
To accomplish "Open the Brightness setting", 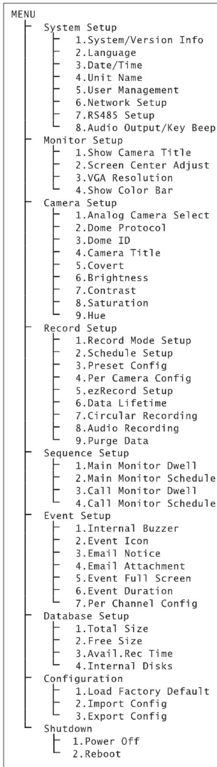I will point(111,278).
